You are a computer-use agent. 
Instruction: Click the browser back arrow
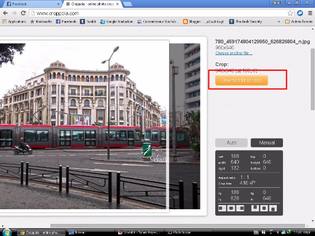click(x=5, y=13)
